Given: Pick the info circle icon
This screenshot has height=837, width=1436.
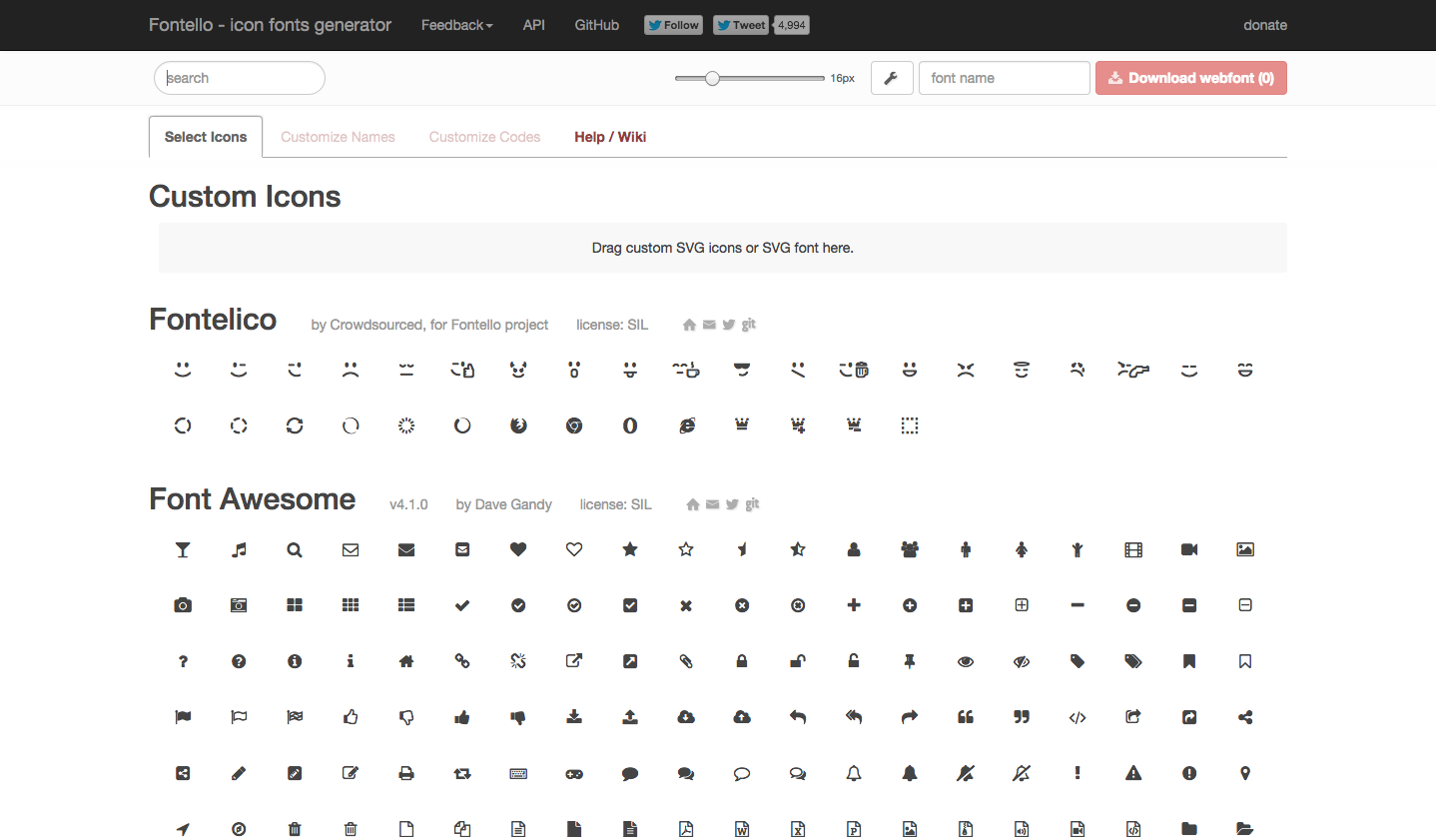Looking at the screenshot, I should point(295,661).
